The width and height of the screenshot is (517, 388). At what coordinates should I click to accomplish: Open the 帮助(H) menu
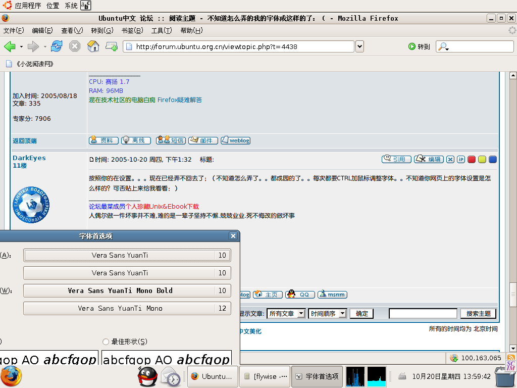click(x=191, y=30)
